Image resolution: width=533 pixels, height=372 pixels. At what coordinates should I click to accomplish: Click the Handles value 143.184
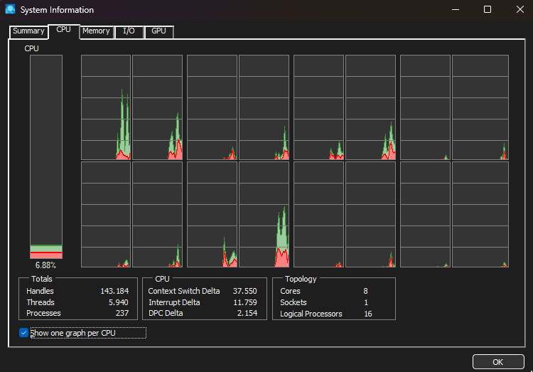pyautogui.click(x=114, y=291)
